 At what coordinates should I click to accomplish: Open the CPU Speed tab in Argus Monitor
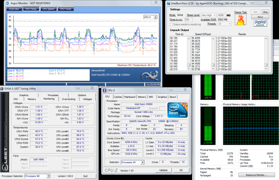pos(48,9)
